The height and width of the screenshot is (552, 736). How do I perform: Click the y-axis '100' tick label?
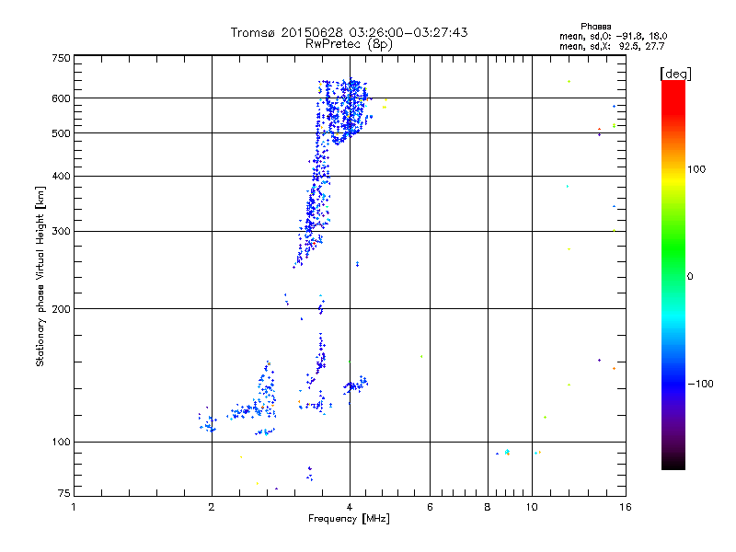click(61, 442)
